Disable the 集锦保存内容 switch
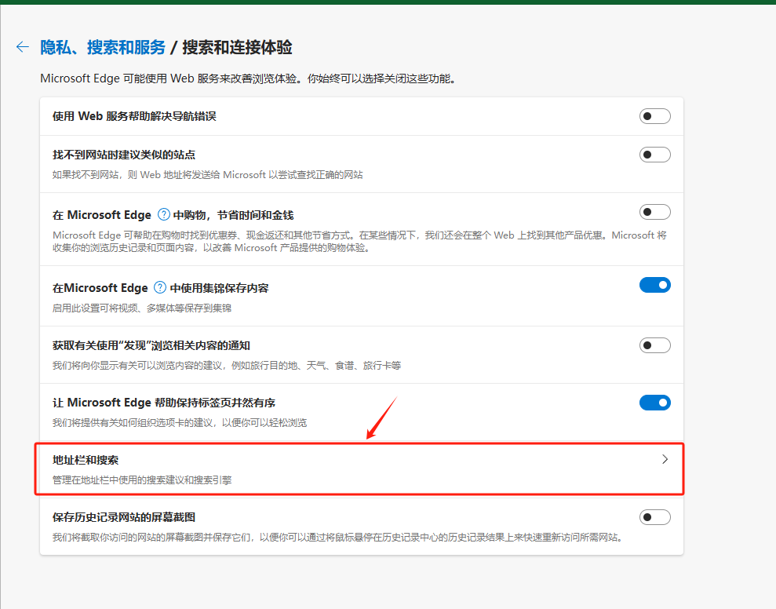The image size is (776, 609). [x=654, y=285]
